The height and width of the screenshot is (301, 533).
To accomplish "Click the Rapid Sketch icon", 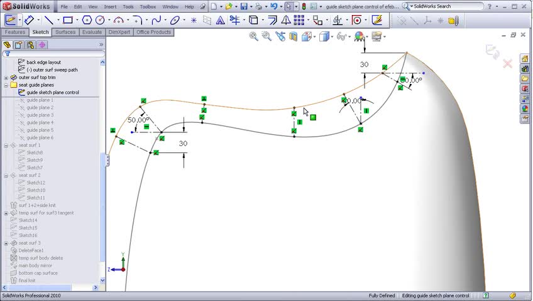I will pyautogui.click(x=377, y=20).
